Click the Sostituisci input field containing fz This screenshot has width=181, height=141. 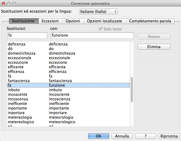click(27, 36)
